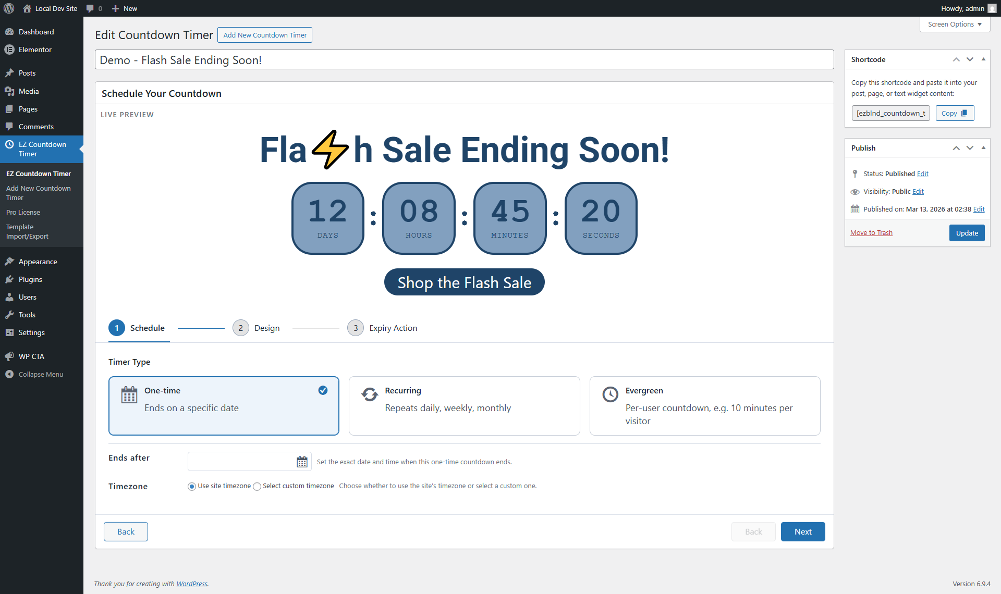Select the custom timezone radio button
This screenshot has height=594, width=1001.
257,486
